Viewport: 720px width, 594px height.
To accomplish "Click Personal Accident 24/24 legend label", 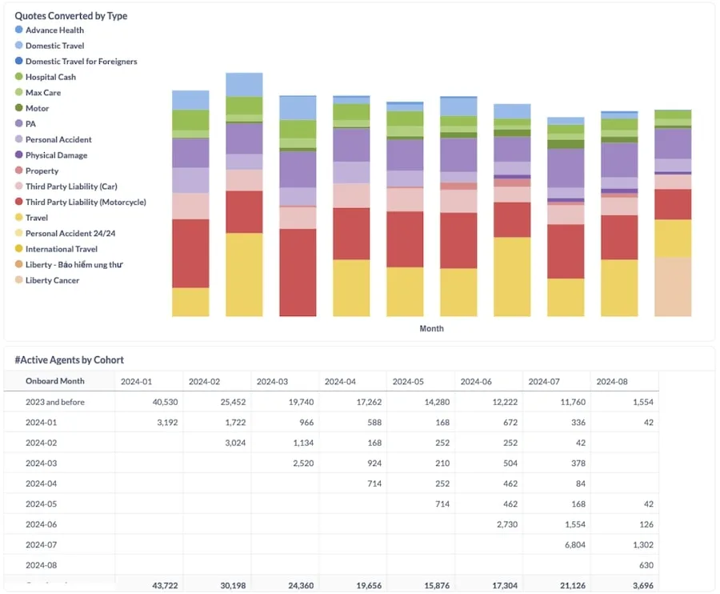I will (x=70, y=233).
